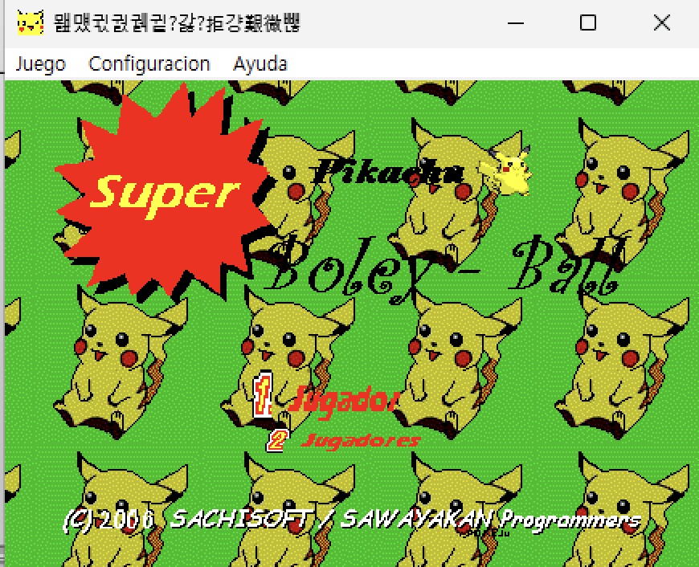This screenshot has width=699, height=567.
Task: Open the Ayuda menu
Action: click(260, 64)
